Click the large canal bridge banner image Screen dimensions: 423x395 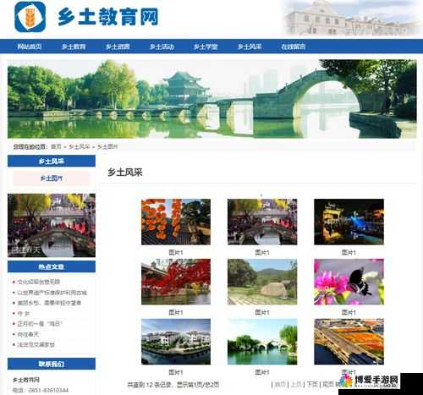click(212, 99)
